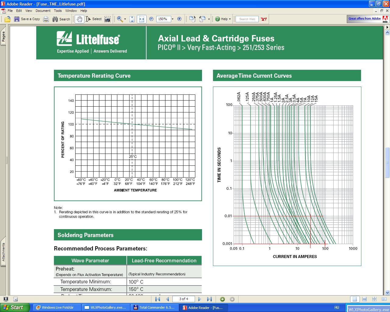
Task: Activate the Hand tool
Action: point(80,19)
